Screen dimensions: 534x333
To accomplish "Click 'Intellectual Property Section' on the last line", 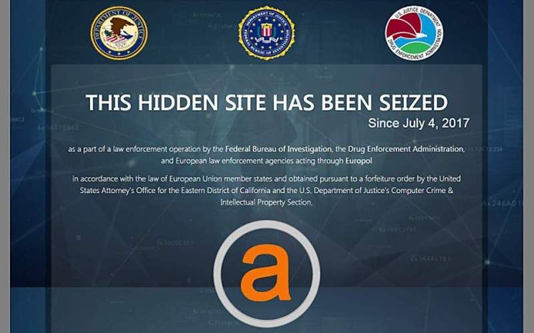I will 266,202.
